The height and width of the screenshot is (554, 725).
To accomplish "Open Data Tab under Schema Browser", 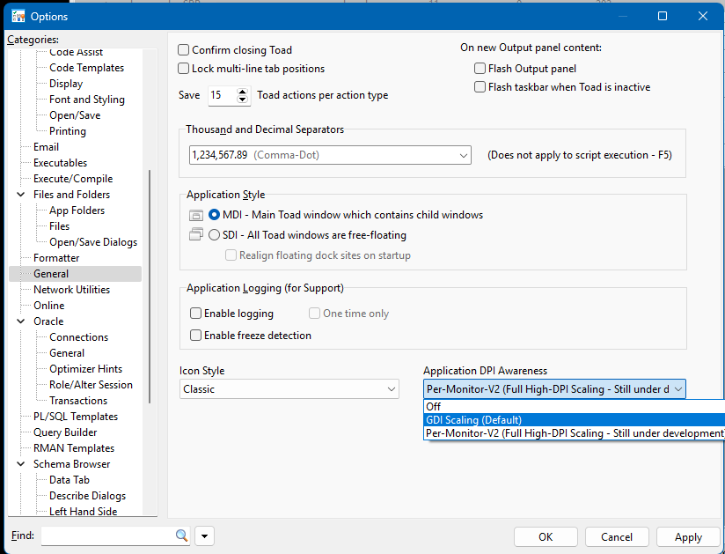I will point(70,479).
